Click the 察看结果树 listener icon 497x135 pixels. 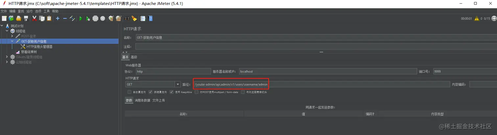coord(18,52)
